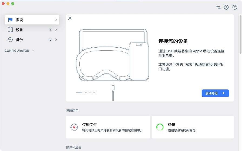The image size is (242, 151).
Task: Click the vertical scrollbar on right edge
Action: (x=240, y=35)
